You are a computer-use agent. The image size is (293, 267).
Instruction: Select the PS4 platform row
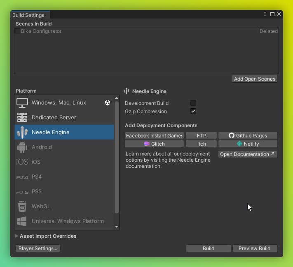pos(64,176)
